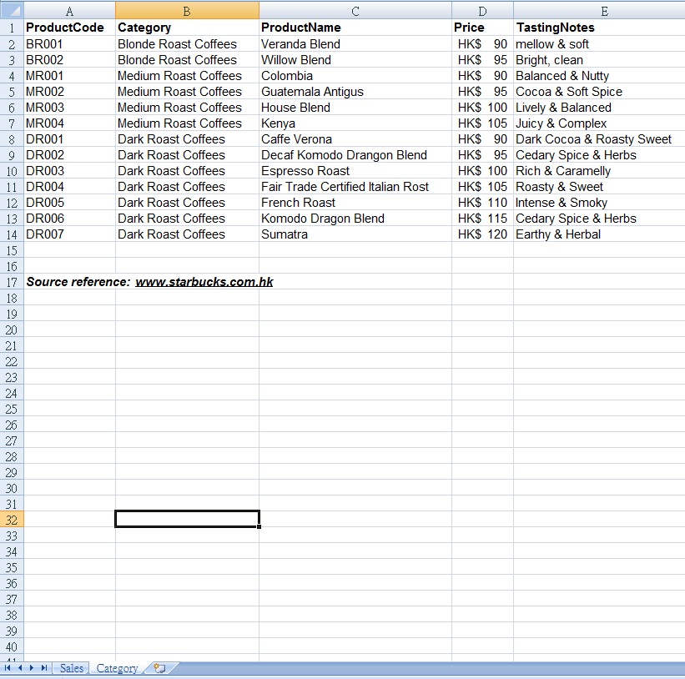Jump to first sheet tab arrow
This screenshot has width=685, height=679.
(x=8, y=668)
